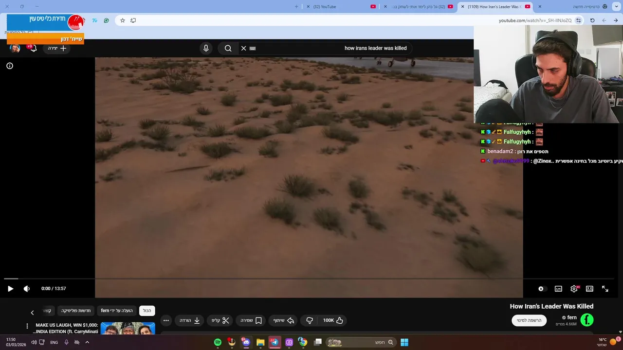
Task: Click the on-screen keyboard icon in search
Action: [253, 48]
